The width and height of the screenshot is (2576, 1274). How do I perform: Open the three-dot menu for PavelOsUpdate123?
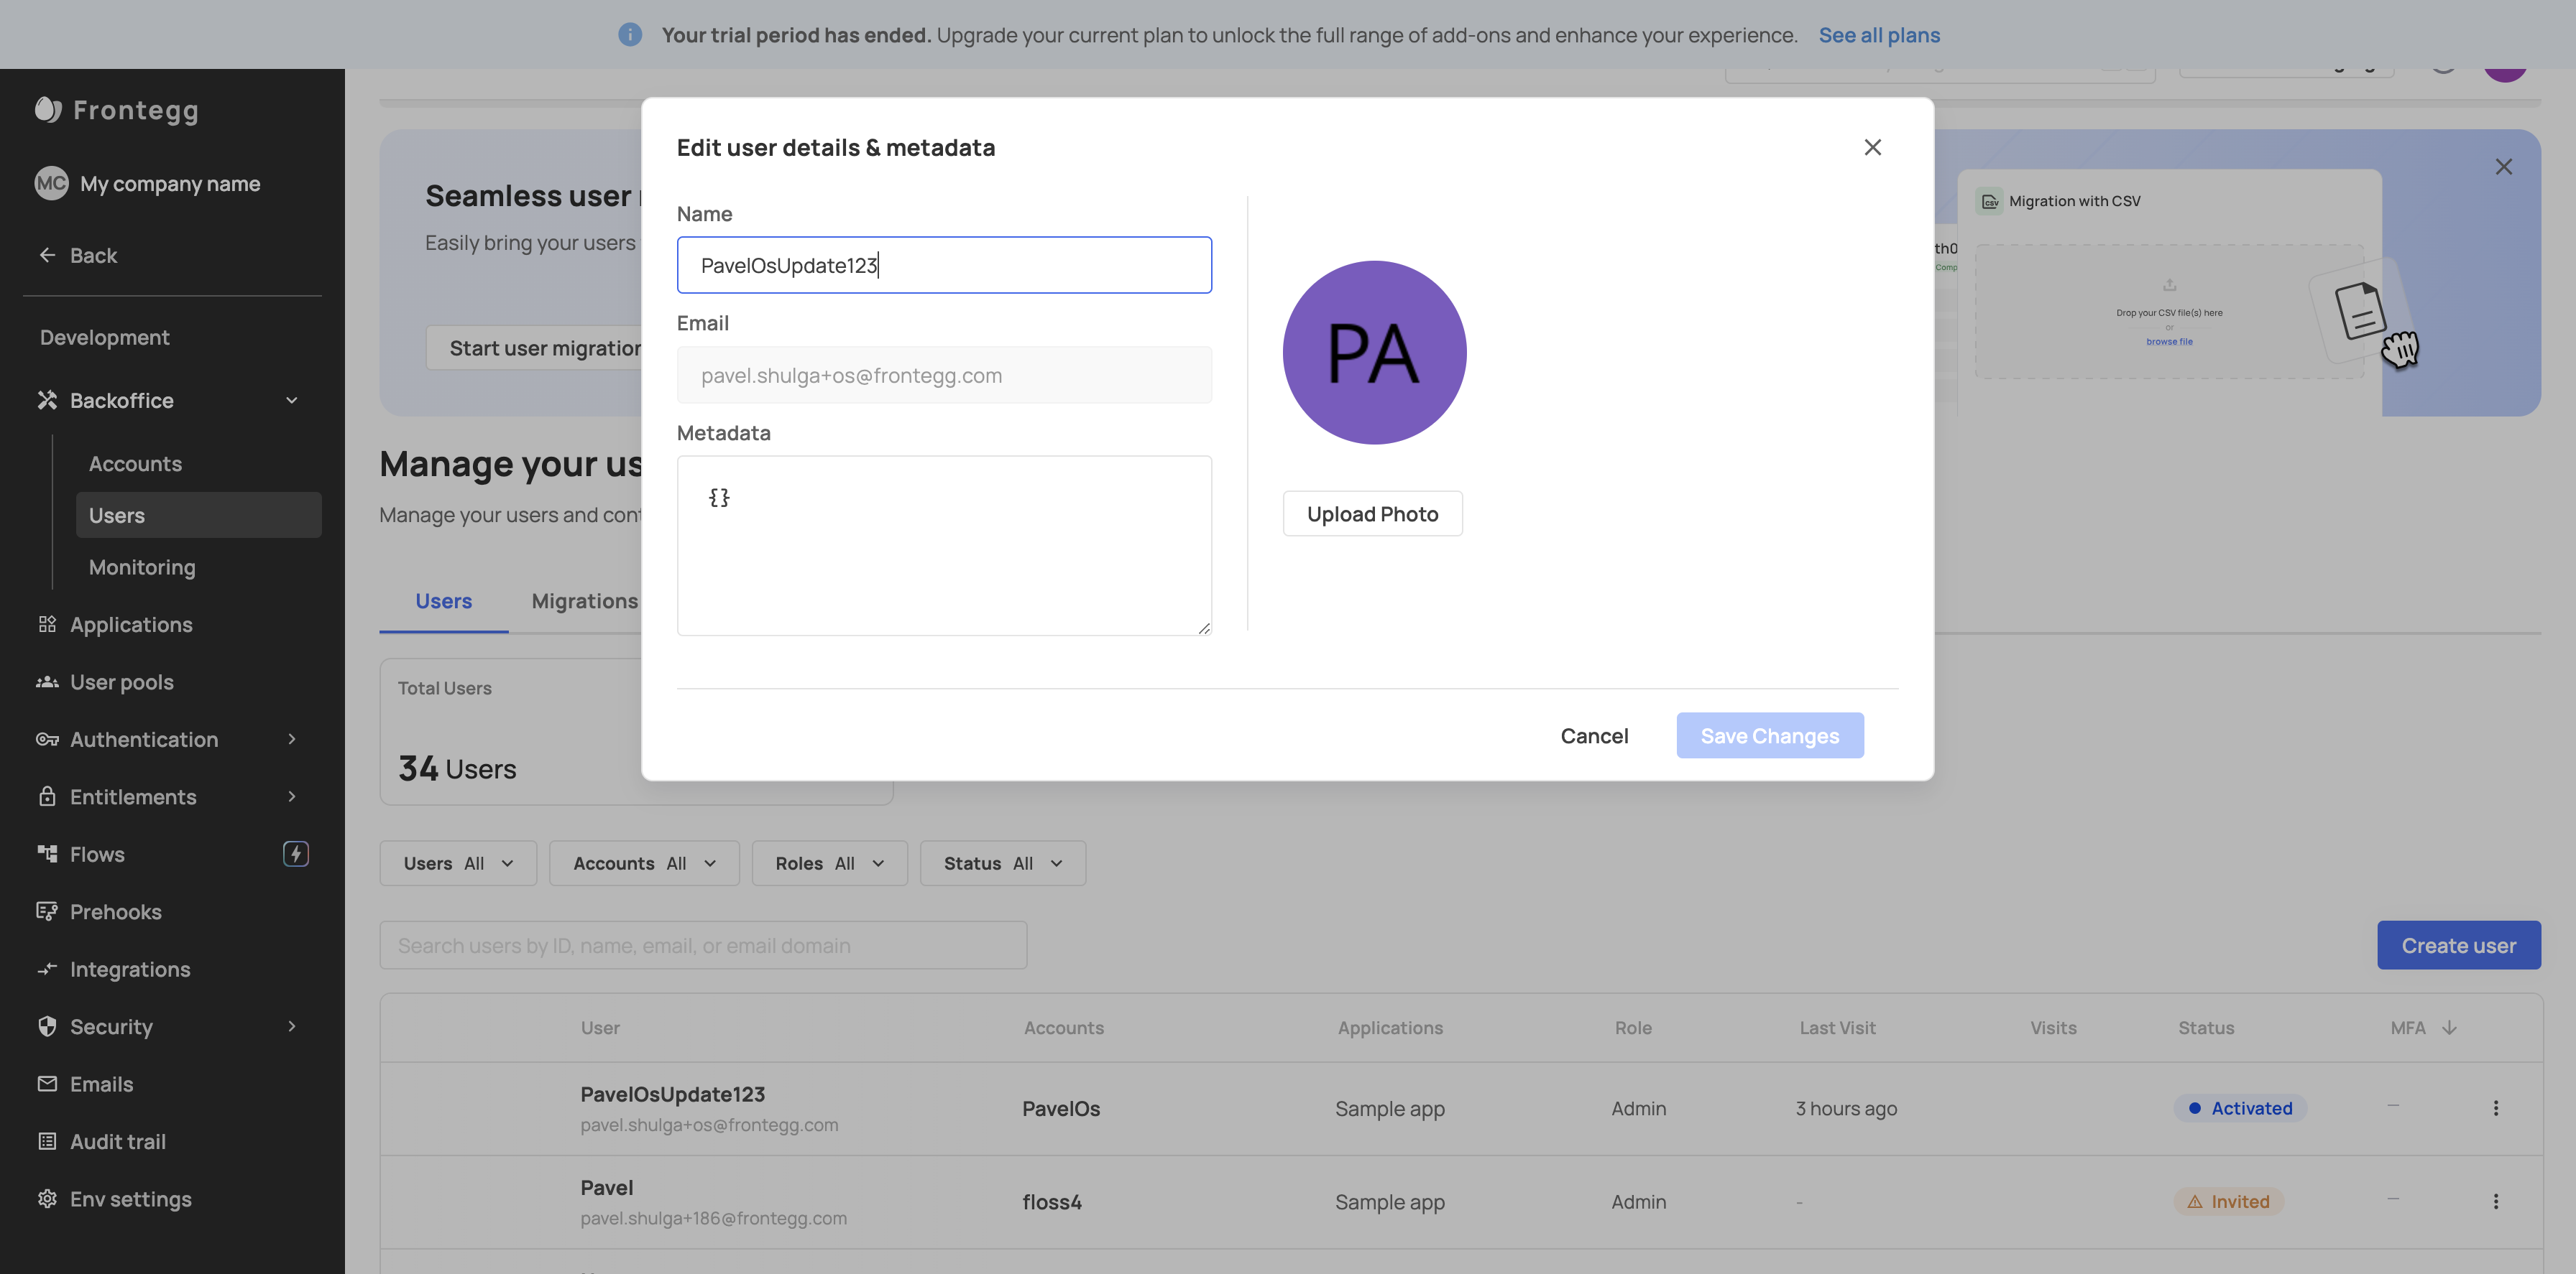(2495, 1107)
